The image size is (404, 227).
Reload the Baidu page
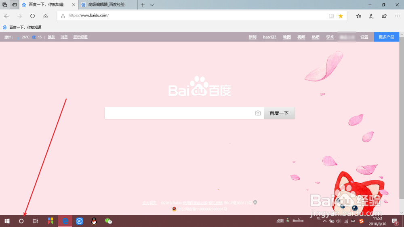pyautogui.click(x=32, y=16)
